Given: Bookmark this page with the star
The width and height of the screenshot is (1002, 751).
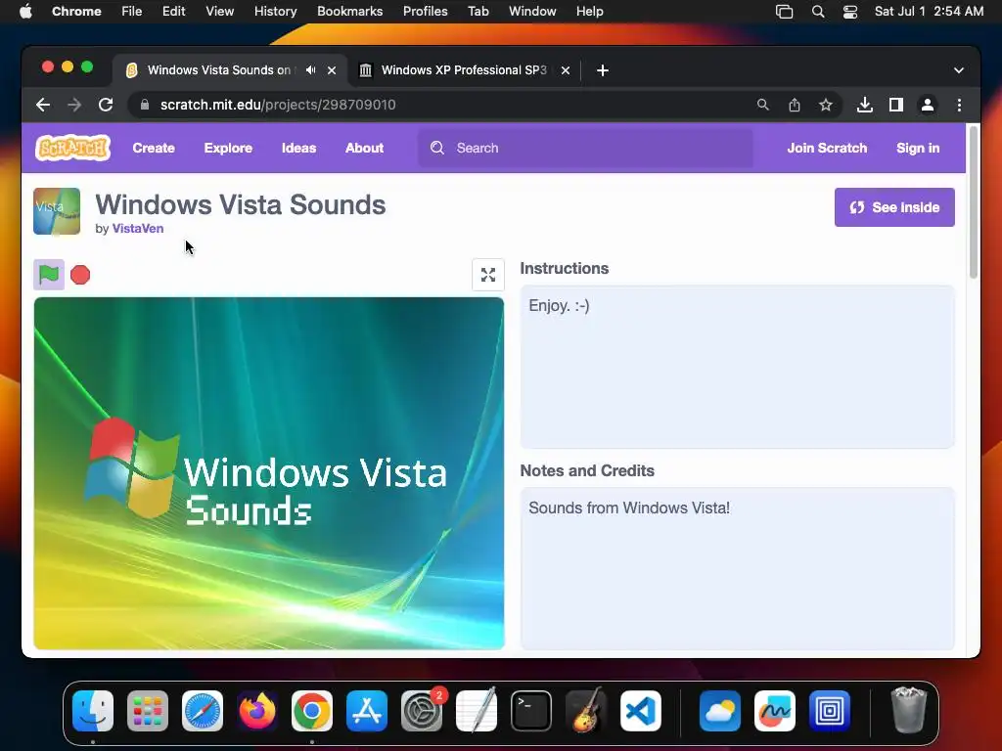Looking at the screenshot, I should pyautogui.click(x=826, y=105).
